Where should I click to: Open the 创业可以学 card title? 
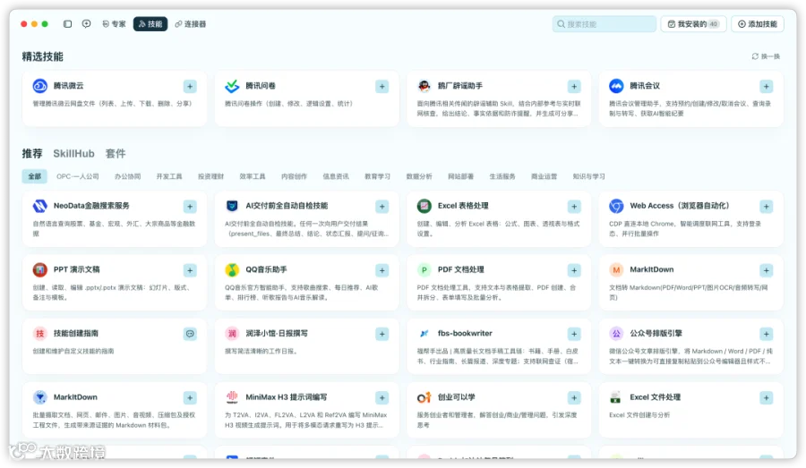click(x=456, y=397)
